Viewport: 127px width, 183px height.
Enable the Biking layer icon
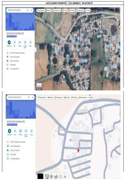(60, 176)
